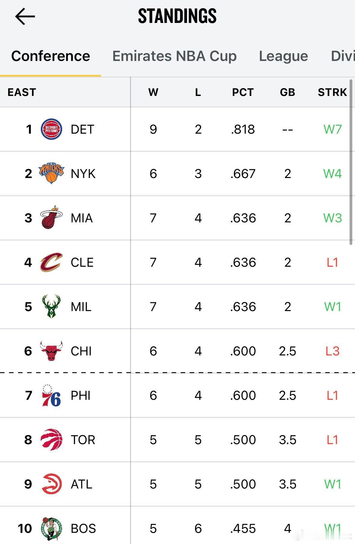Select the Conference tab
The height and width of the screenshot is (544, 355).
pyautogui.click(x=51, y=56)
